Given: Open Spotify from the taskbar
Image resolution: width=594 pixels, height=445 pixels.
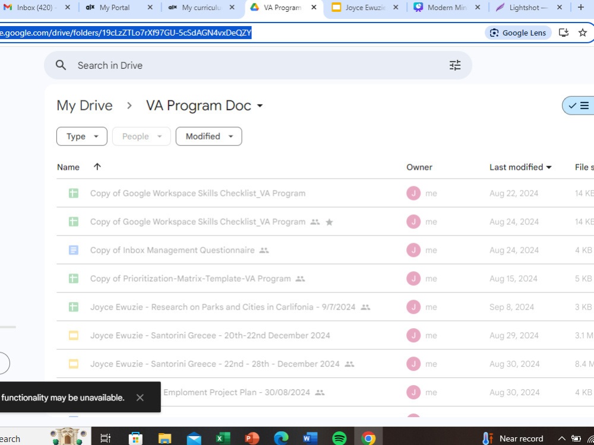Looking at the screenshot, I should point(339,438).
